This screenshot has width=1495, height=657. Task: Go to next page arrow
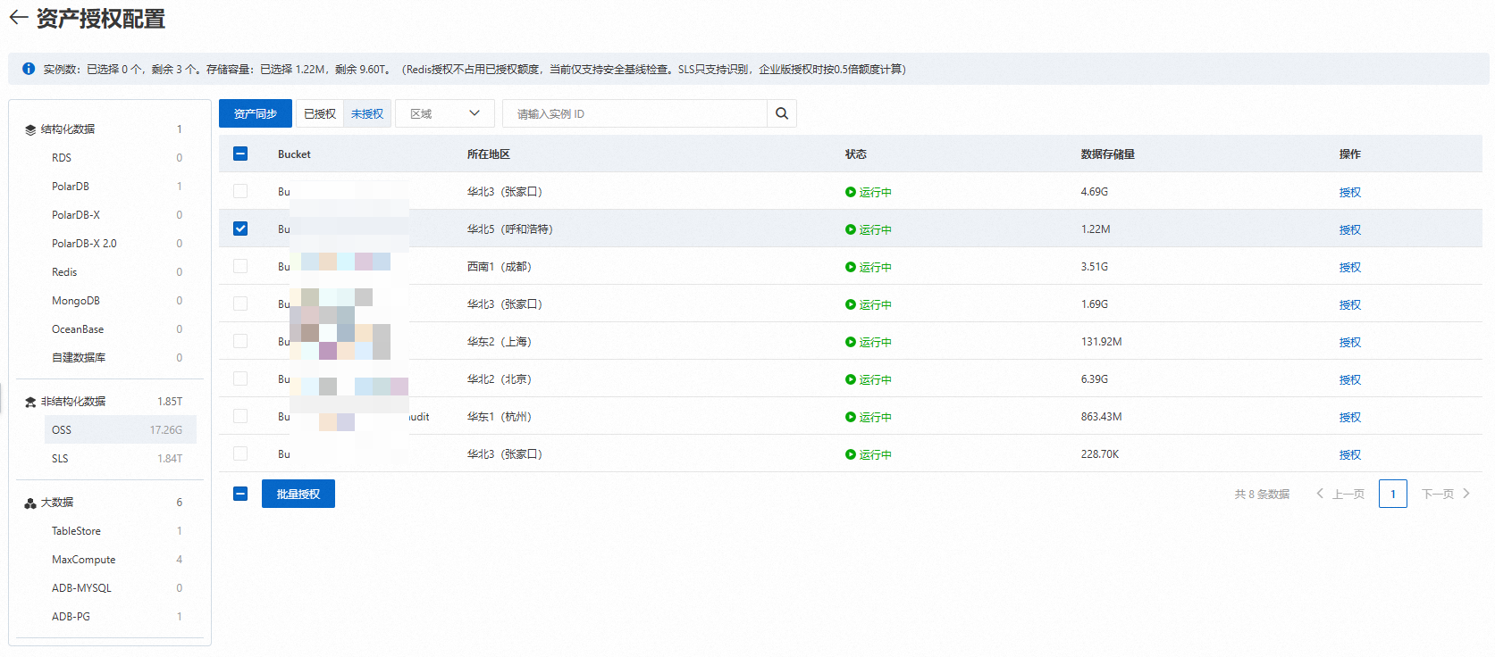pos(1466,494)
